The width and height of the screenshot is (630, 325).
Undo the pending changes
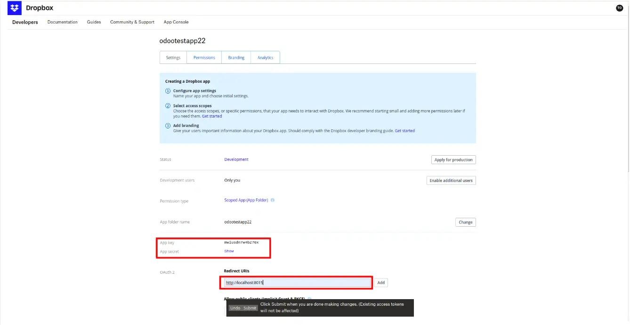tap(234, 308)
